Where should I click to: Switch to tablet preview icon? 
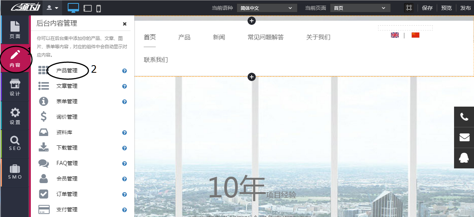(87, 8)
